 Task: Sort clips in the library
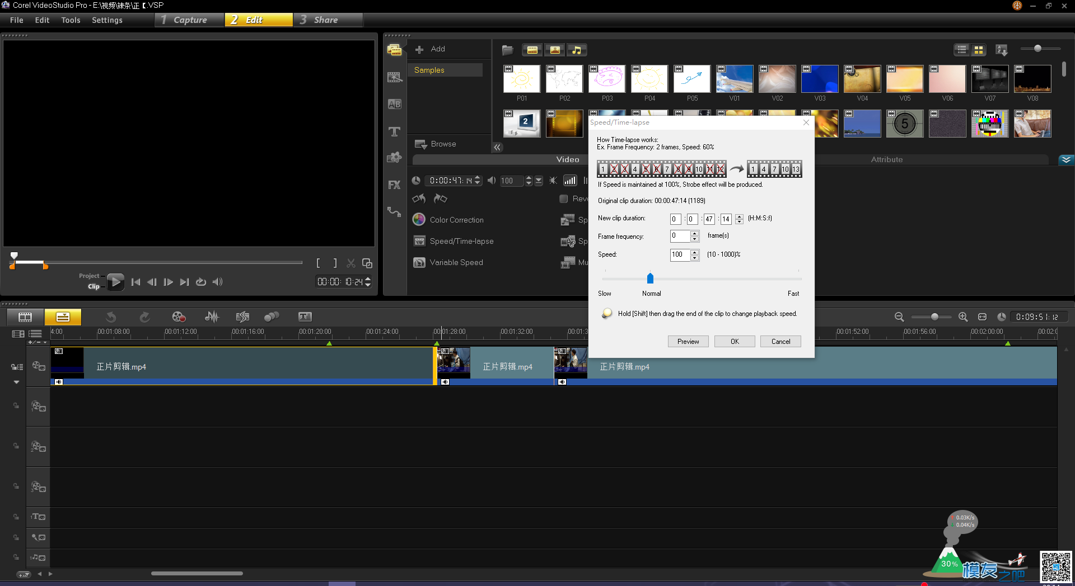1002,50
